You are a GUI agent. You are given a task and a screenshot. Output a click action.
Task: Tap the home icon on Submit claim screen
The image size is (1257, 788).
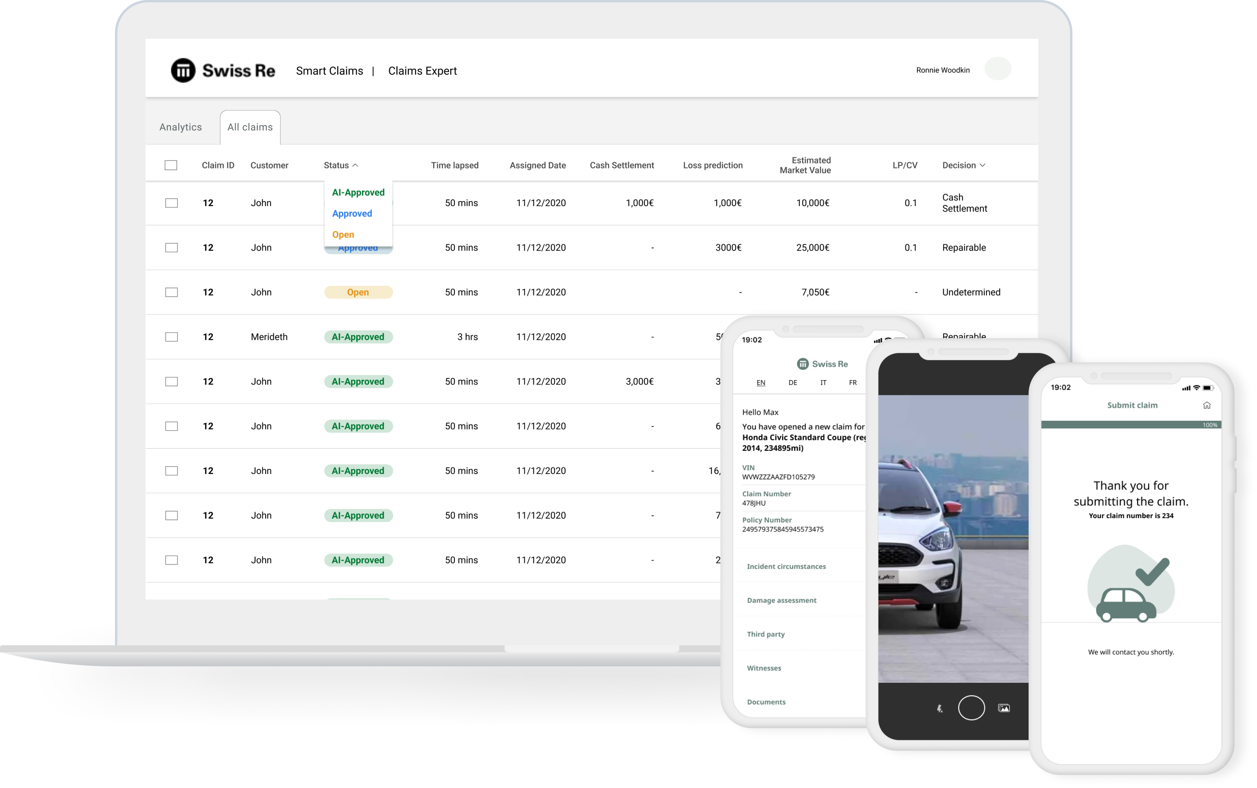pos(1207,405)
